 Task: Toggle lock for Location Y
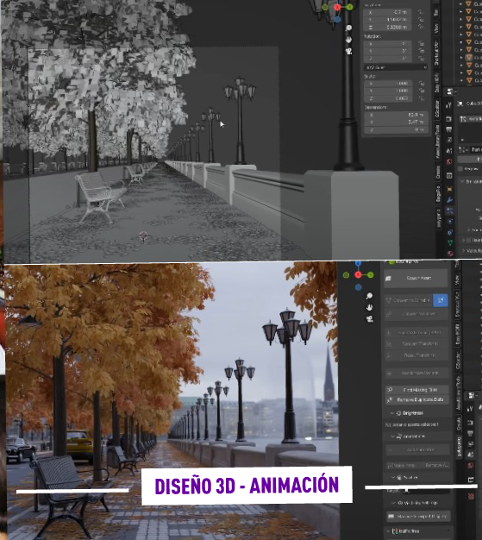point(421,20)
